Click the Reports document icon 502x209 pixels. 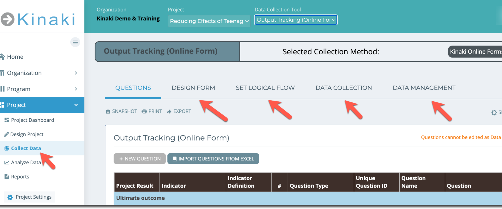click(x=7, y=177)
